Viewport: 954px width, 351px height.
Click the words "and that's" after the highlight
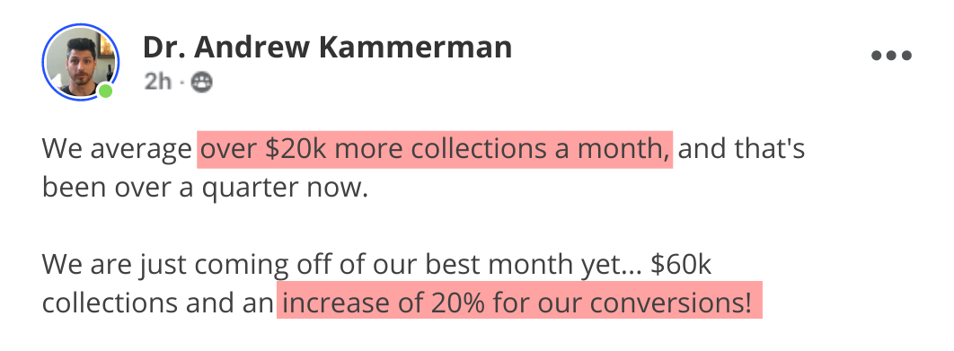(x=742, y=149)
